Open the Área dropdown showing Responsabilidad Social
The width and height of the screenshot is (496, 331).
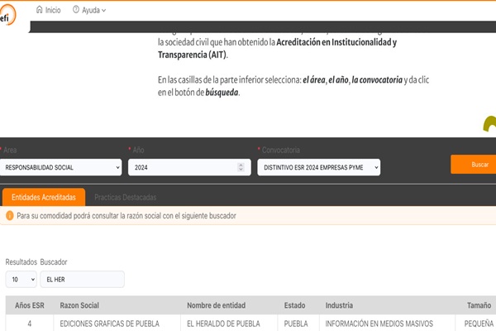click(x=61, y=167)
